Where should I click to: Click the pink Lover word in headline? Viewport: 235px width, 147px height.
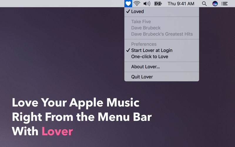click(57, 131)
